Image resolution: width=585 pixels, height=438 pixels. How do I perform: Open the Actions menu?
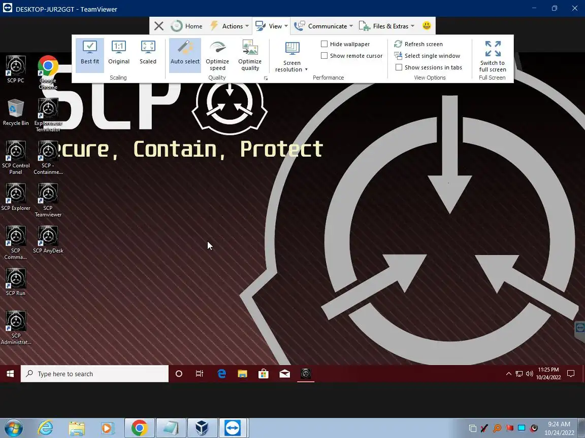pyautogui.click(x=229, y=26)
